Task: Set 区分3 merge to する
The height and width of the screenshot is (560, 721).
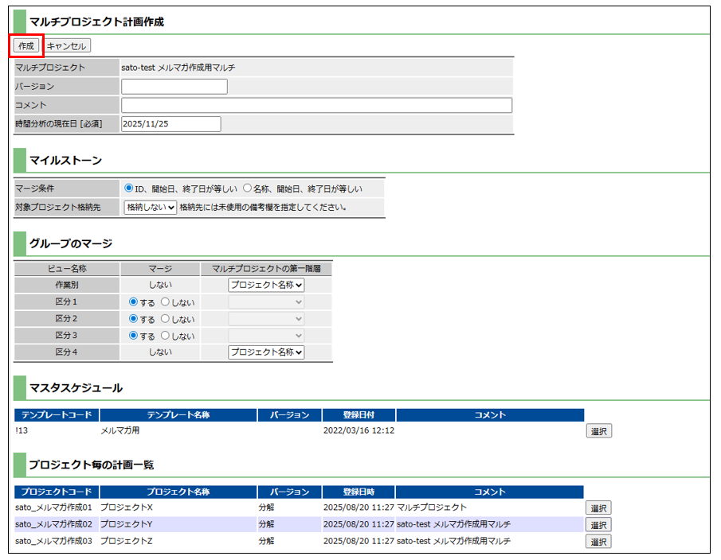Action: [x=133, y=336]
